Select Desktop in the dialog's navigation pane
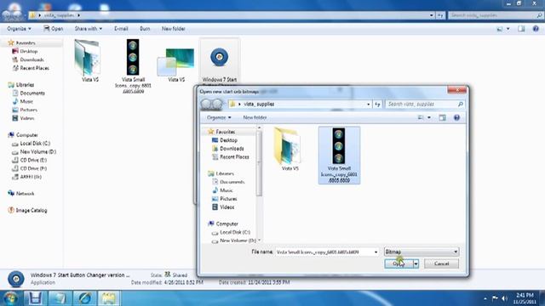Screen dimensions: 545x306 pyautogui.click(x=228, y=140)
